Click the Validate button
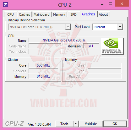This screenshot has height=130, width=131. point(91,124)
